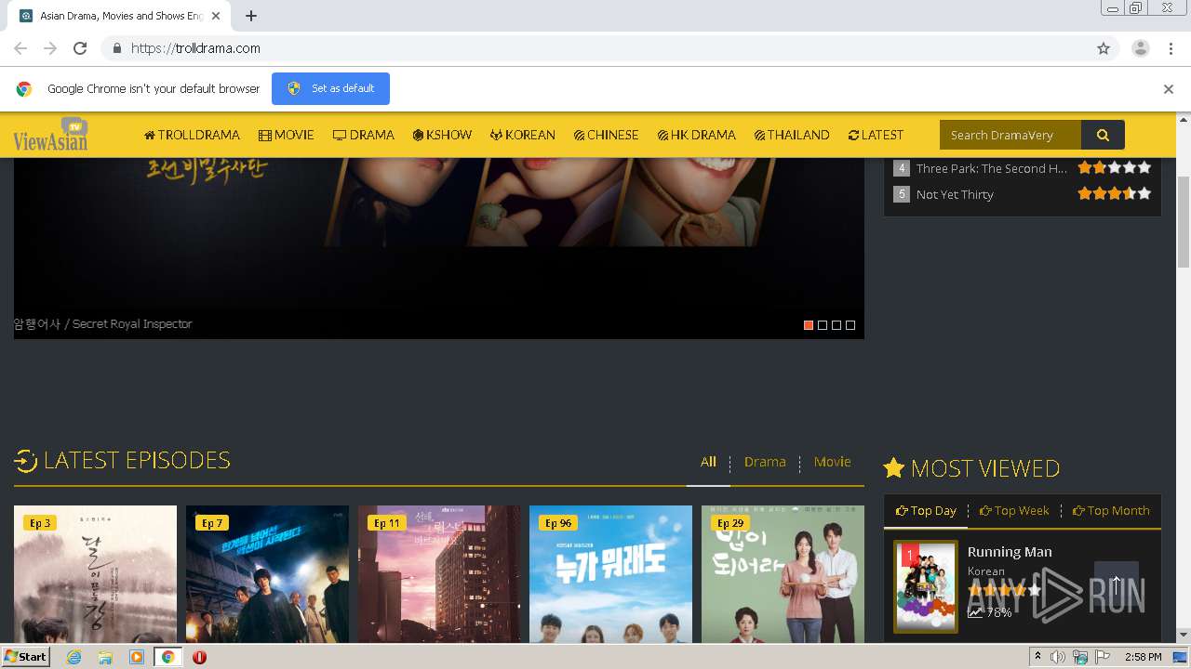This screenshot has height=669, width=1191.
Task: Click the volume speaker tray icon
Action: click(1058, 657)
